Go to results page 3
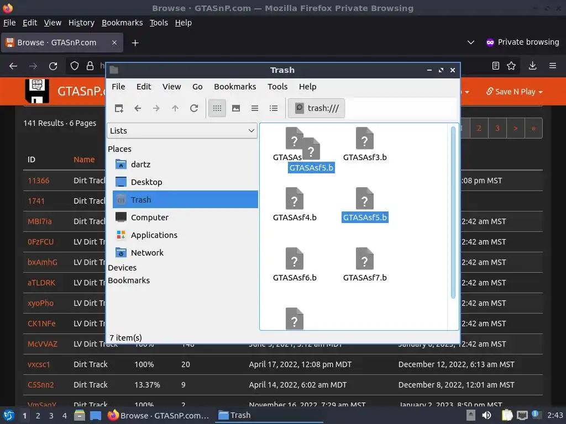The height and width of the screenshot is (424, 566). tap(497, 128)
